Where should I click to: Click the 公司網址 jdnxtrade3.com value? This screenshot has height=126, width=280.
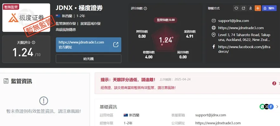coord(218,123)
